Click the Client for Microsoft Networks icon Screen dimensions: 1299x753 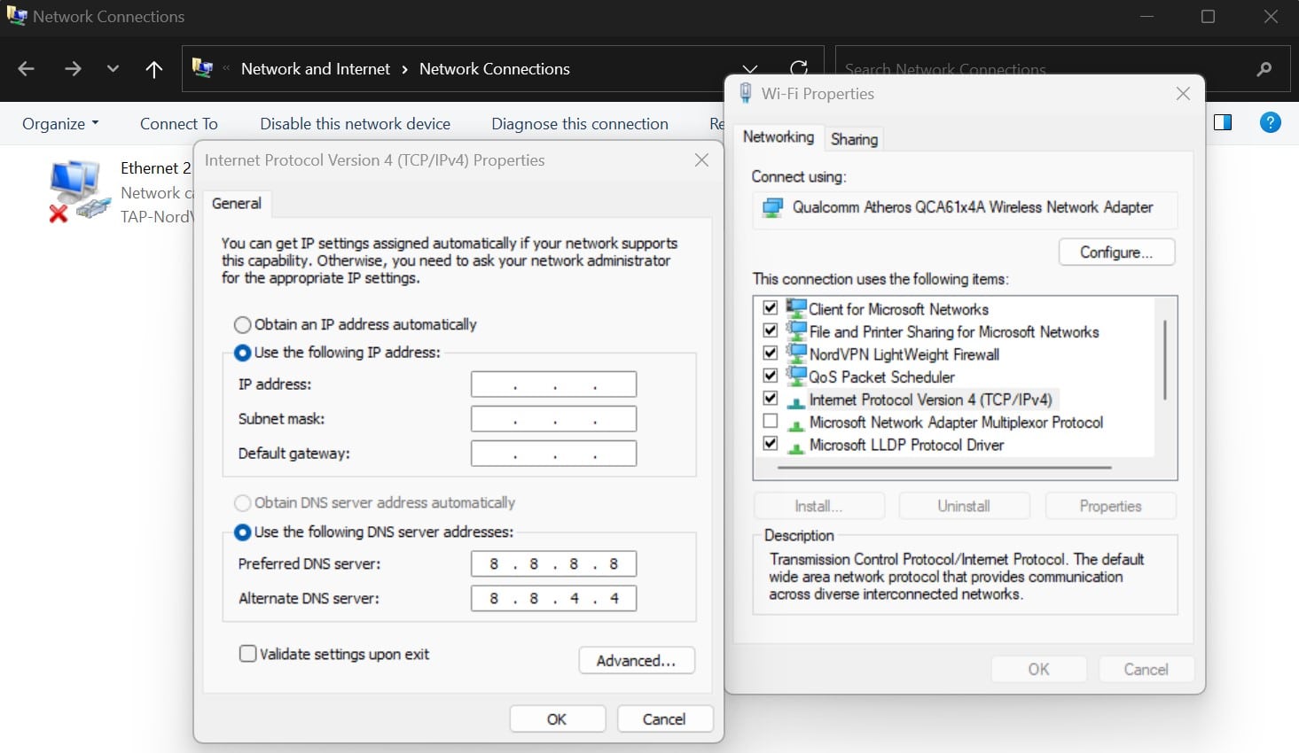click(x=795, y=308)
